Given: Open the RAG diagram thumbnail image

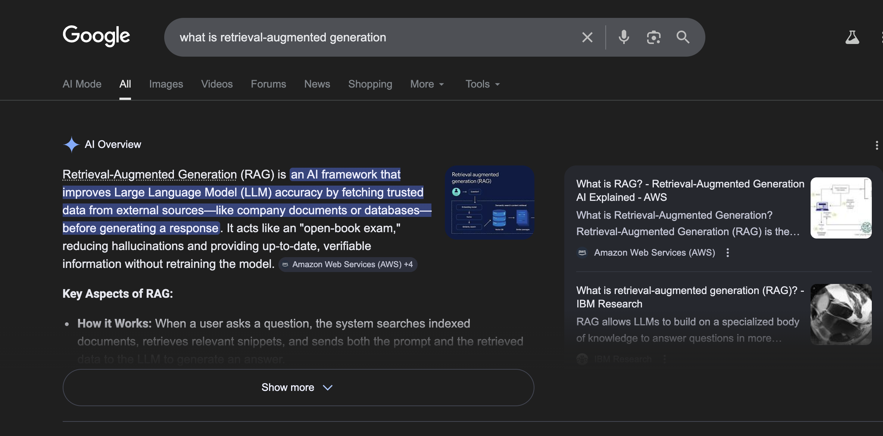Looking at the screenshot, I should (x=489, y=202).
